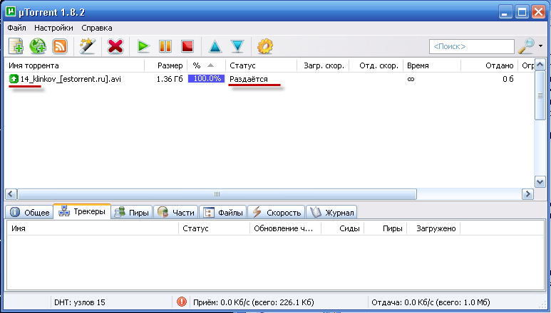The image size is (551, 313).
Task: Pause the torrent with orange pause icon
Action: click(x=165, y=46)
